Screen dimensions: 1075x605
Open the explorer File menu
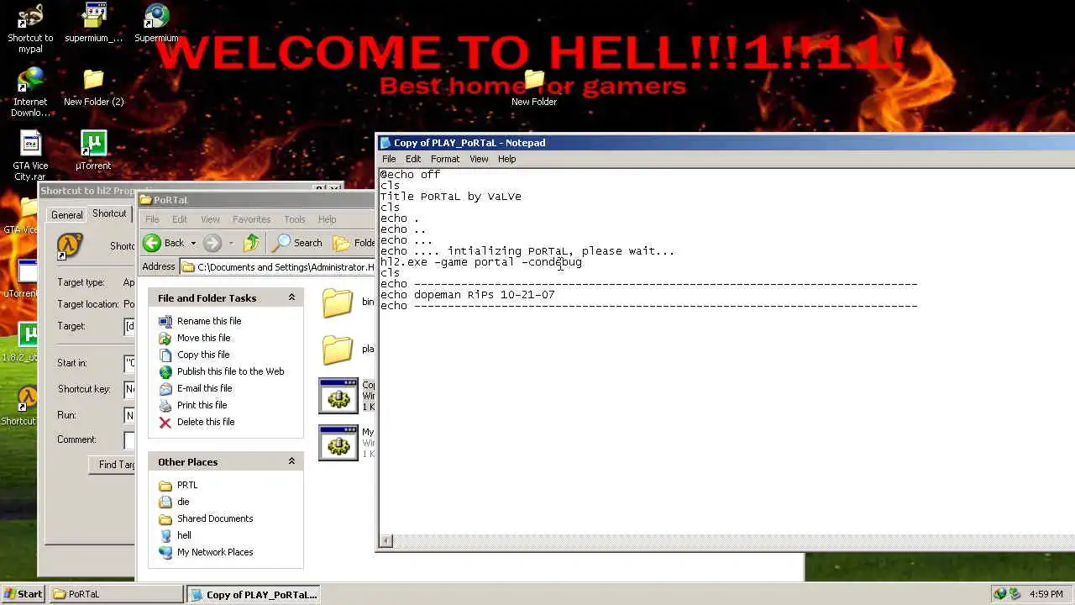(152, 219)
